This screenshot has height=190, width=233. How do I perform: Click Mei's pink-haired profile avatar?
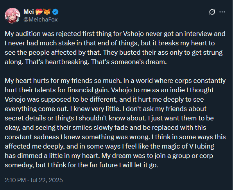click(13, 16)
